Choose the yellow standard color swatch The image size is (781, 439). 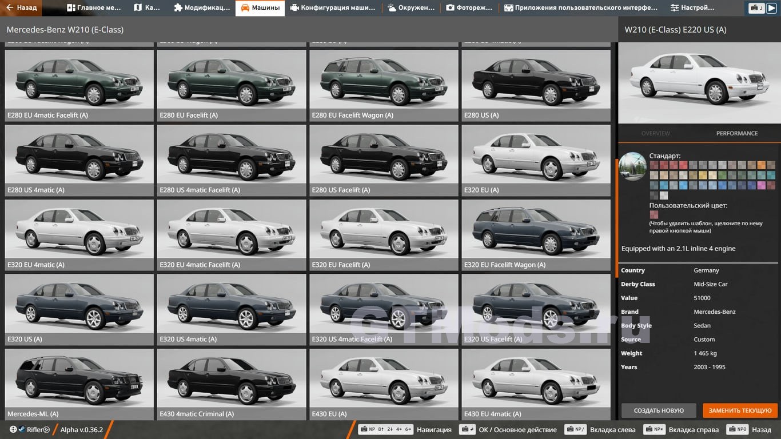click(703, 175)
